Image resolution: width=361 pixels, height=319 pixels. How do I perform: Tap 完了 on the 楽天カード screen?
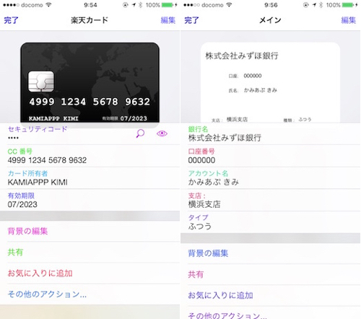point(11,20)
